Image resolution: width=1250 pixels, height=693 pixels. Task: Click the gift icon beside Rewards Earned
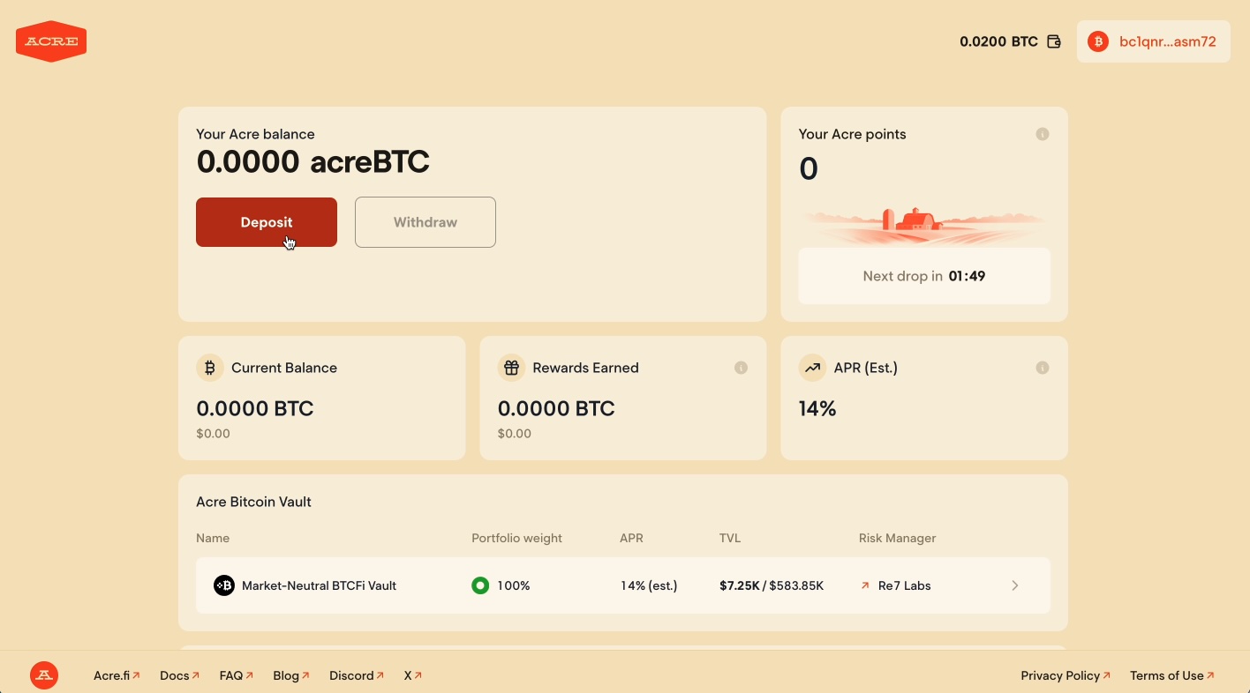(511, 368)
